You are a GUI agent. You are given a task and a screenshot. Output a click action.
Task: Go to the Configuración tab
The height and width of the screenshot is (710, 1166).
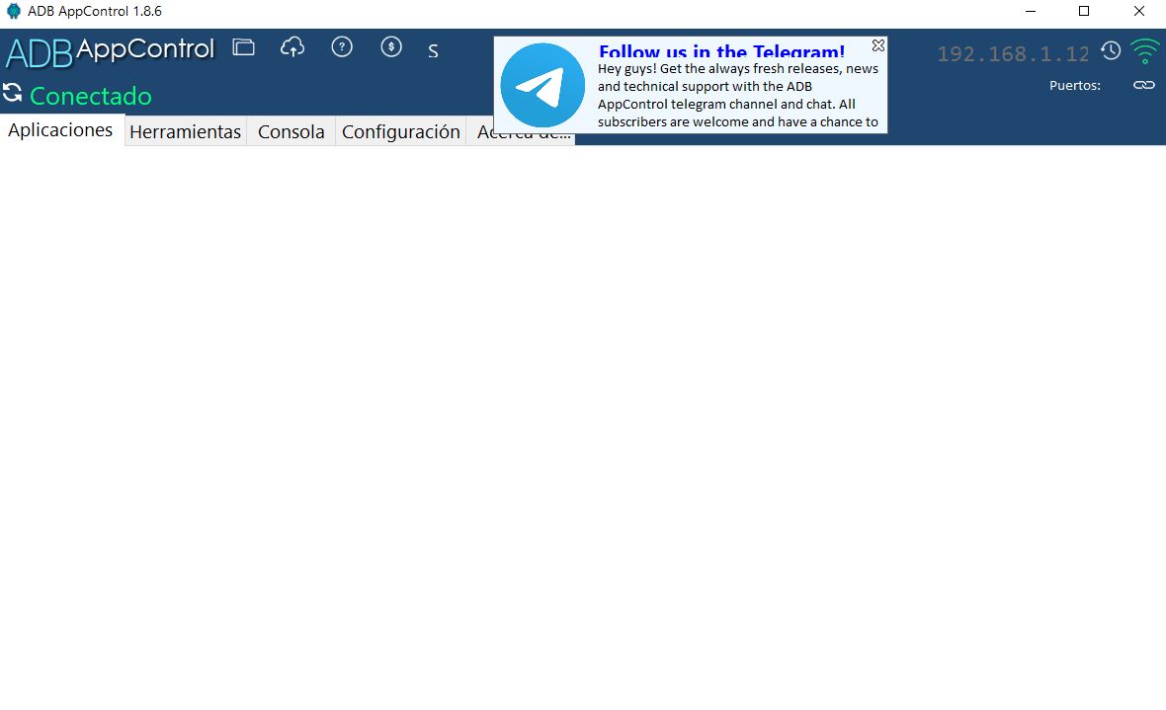[401, 131]
